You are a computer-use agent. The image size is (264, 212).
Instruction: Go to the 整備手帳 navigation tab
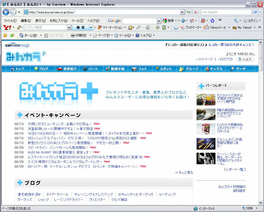(x=115, y=69)
